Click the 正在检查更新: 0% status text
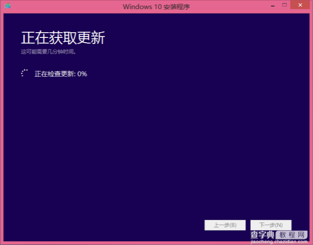This screenshot has width=313, height=245. click(x=61, y=74)
